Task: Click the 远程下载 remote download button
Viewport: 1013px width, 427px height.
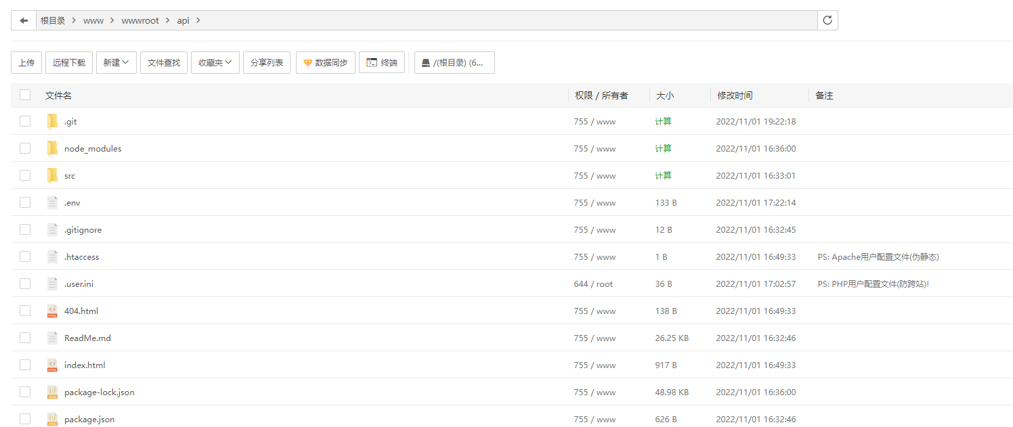Action: click(x=69, y=62)
